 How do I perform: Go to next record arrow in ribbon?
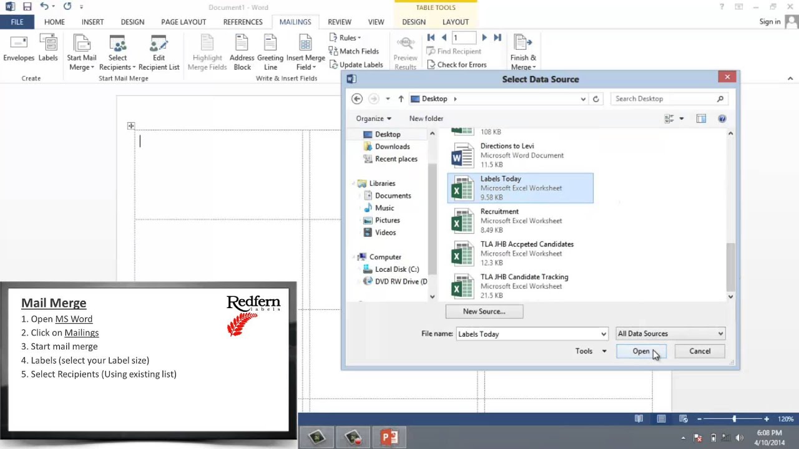[x=484, y=38]
